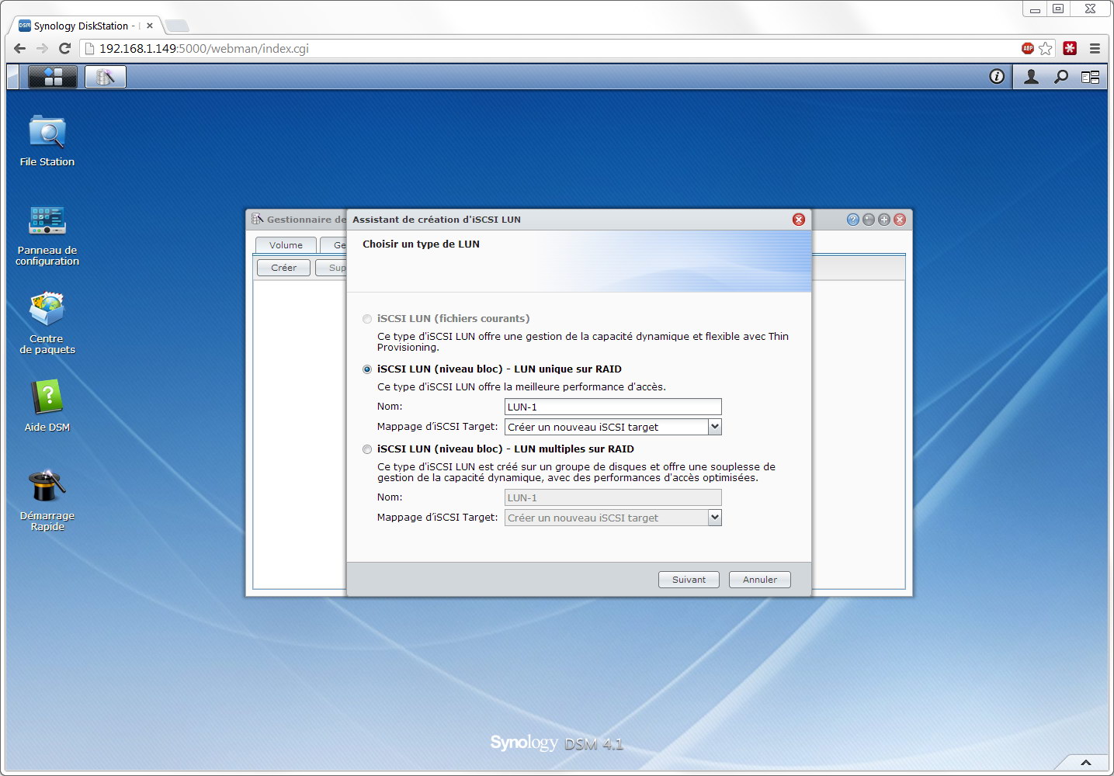Image resolution: width=1114 pixels, height=776 pixels.
Task: Click Créer in Gestionnaire de stockage
Action: coord(283,268)
